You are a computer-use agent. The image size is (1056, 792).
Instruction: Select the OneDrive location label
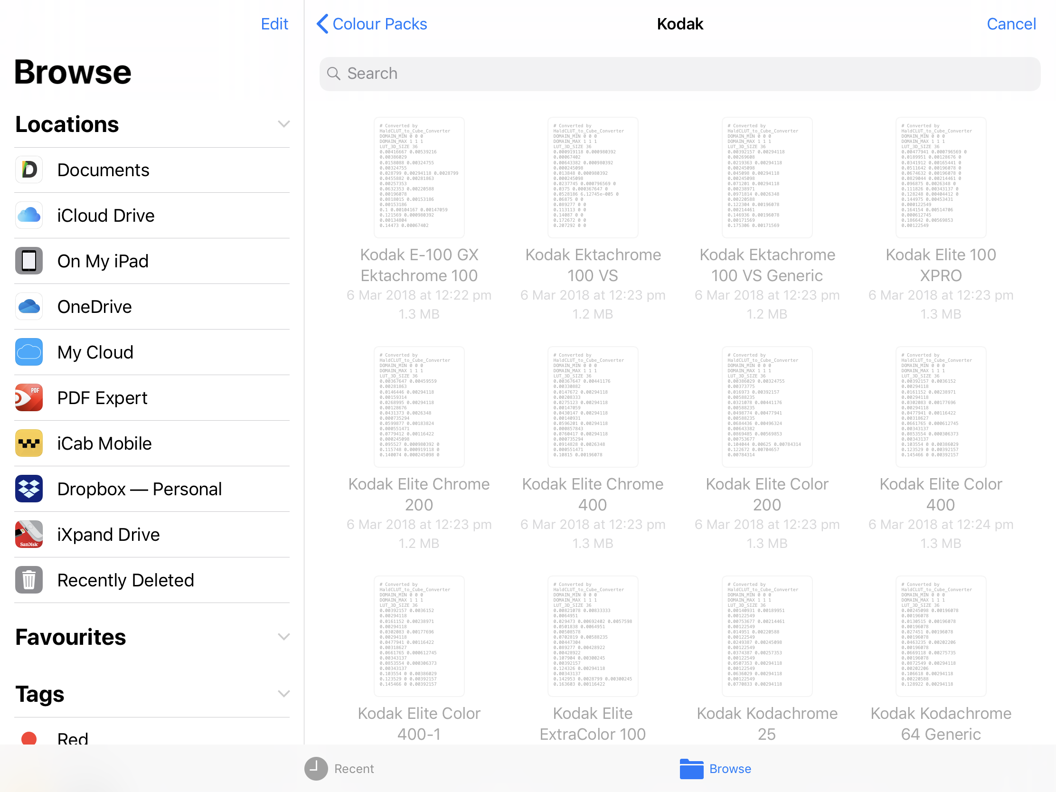point(94,307)
